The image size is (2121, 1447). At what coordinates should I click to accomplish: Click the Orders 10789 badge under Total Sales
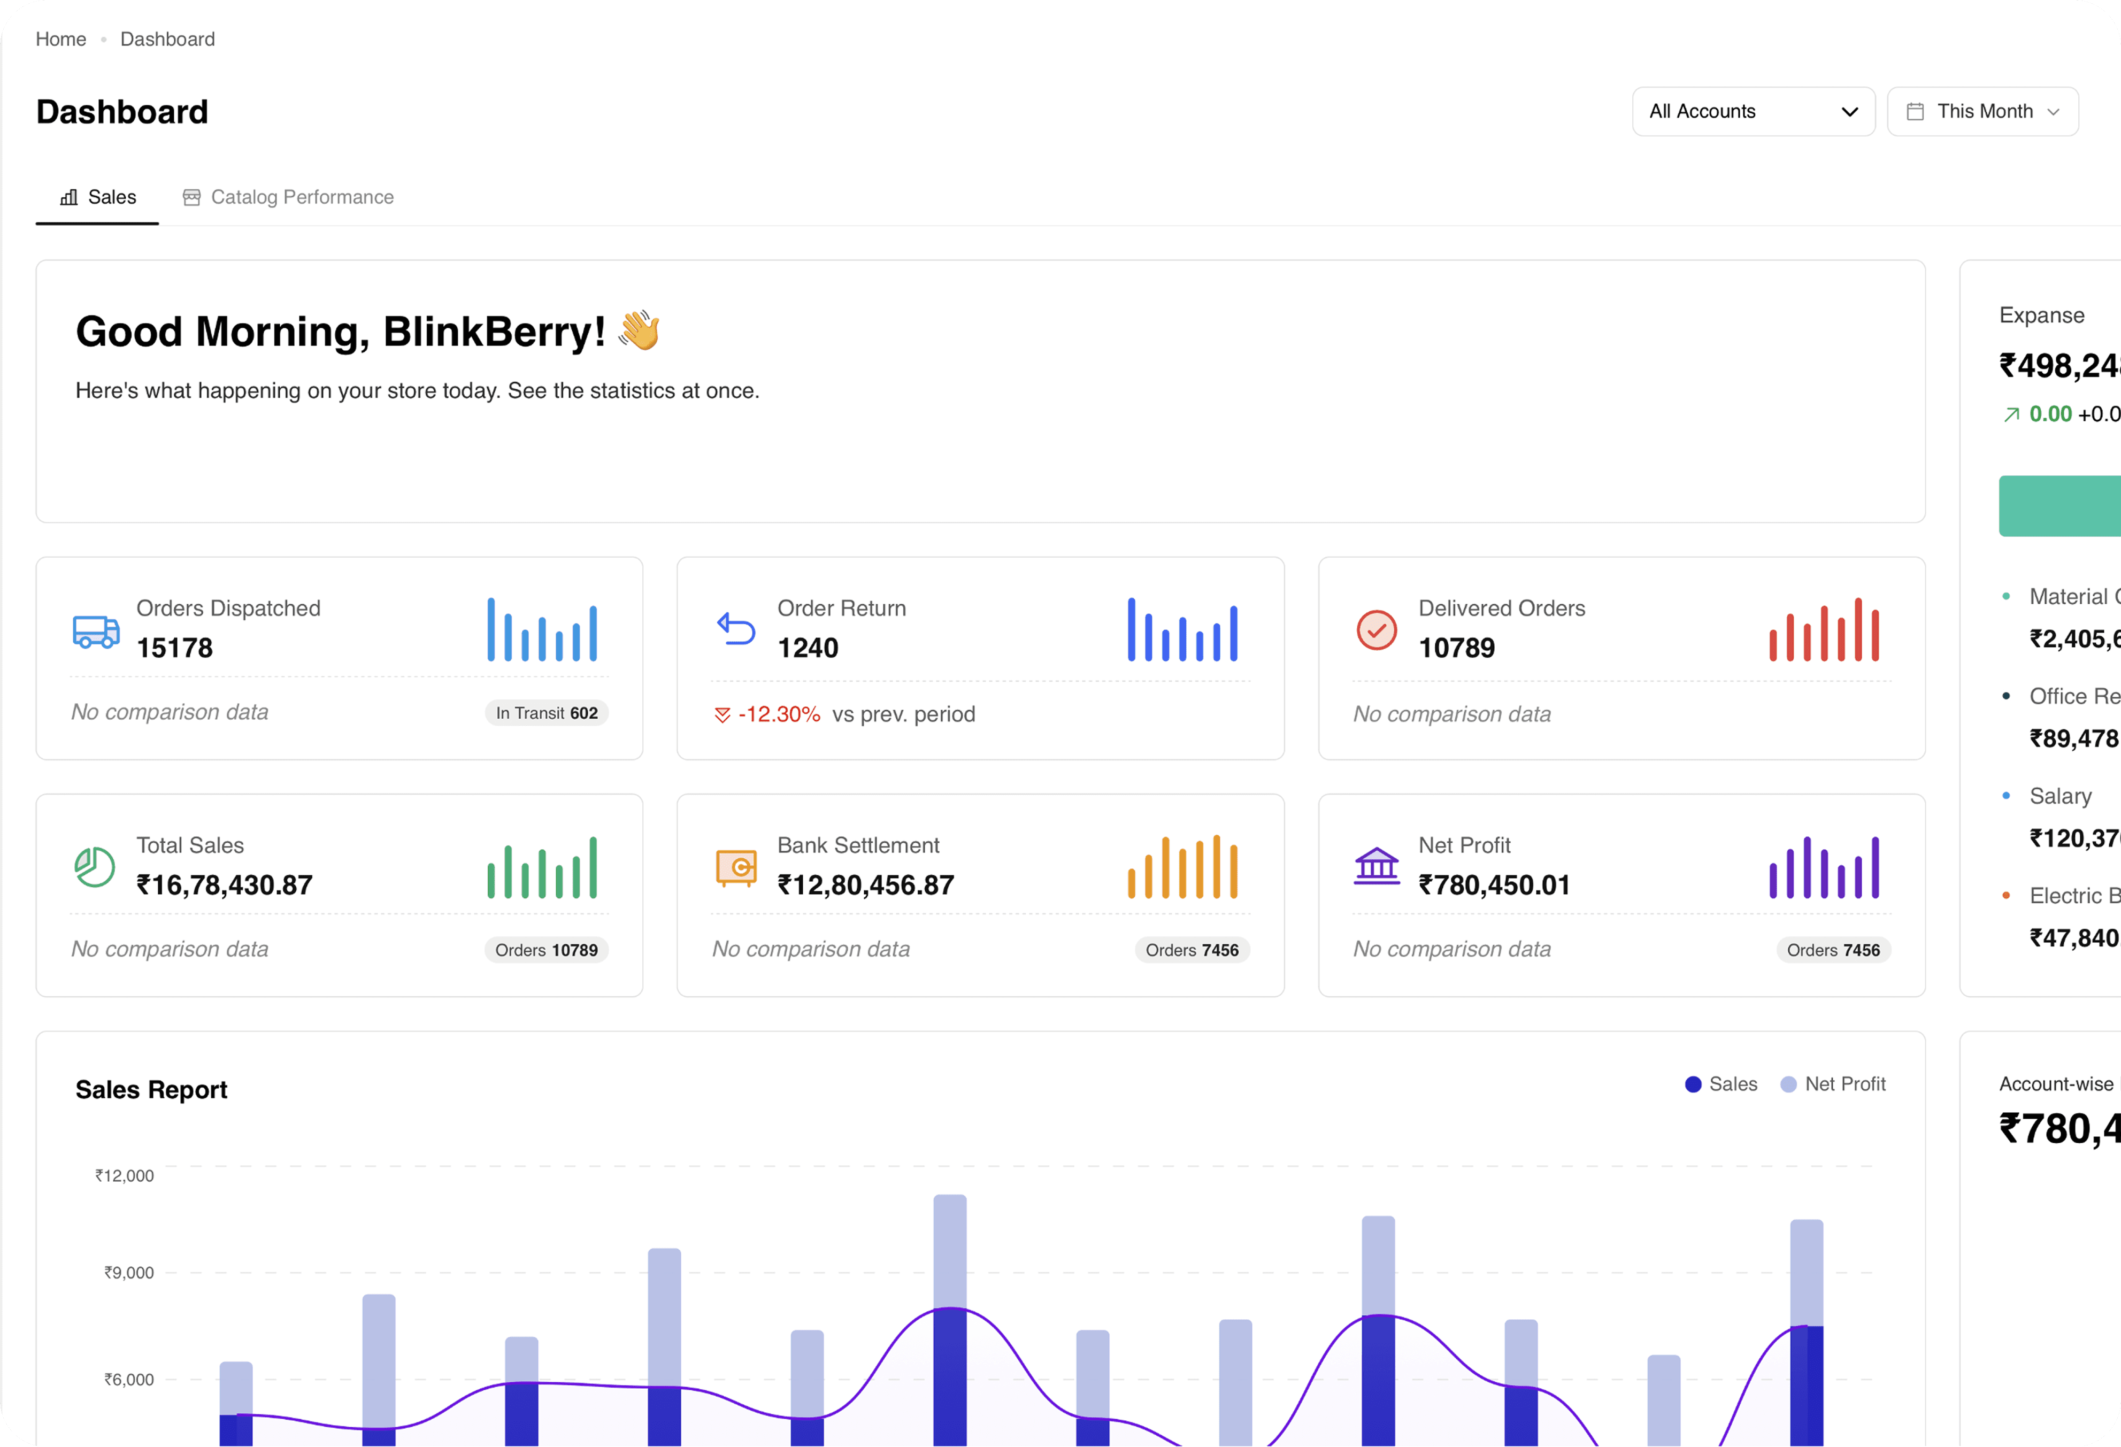(547, 950)
